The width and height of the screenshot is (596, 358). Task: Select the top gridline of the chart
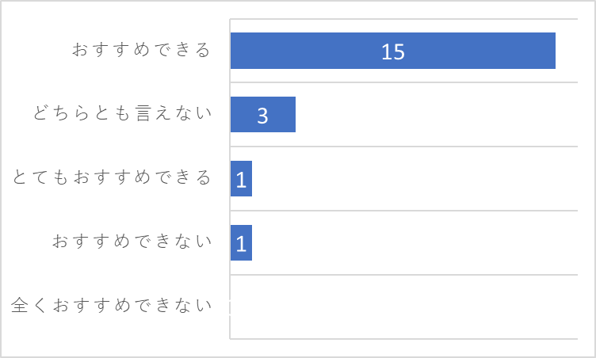click(x=403, y=19)
